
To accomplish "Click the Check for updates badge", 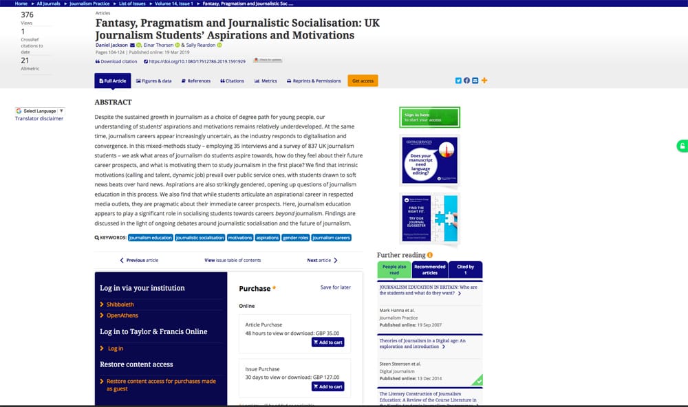I will [x=267, y=61].
